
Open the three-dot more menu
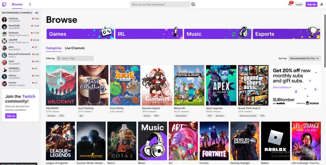(30, 4)
